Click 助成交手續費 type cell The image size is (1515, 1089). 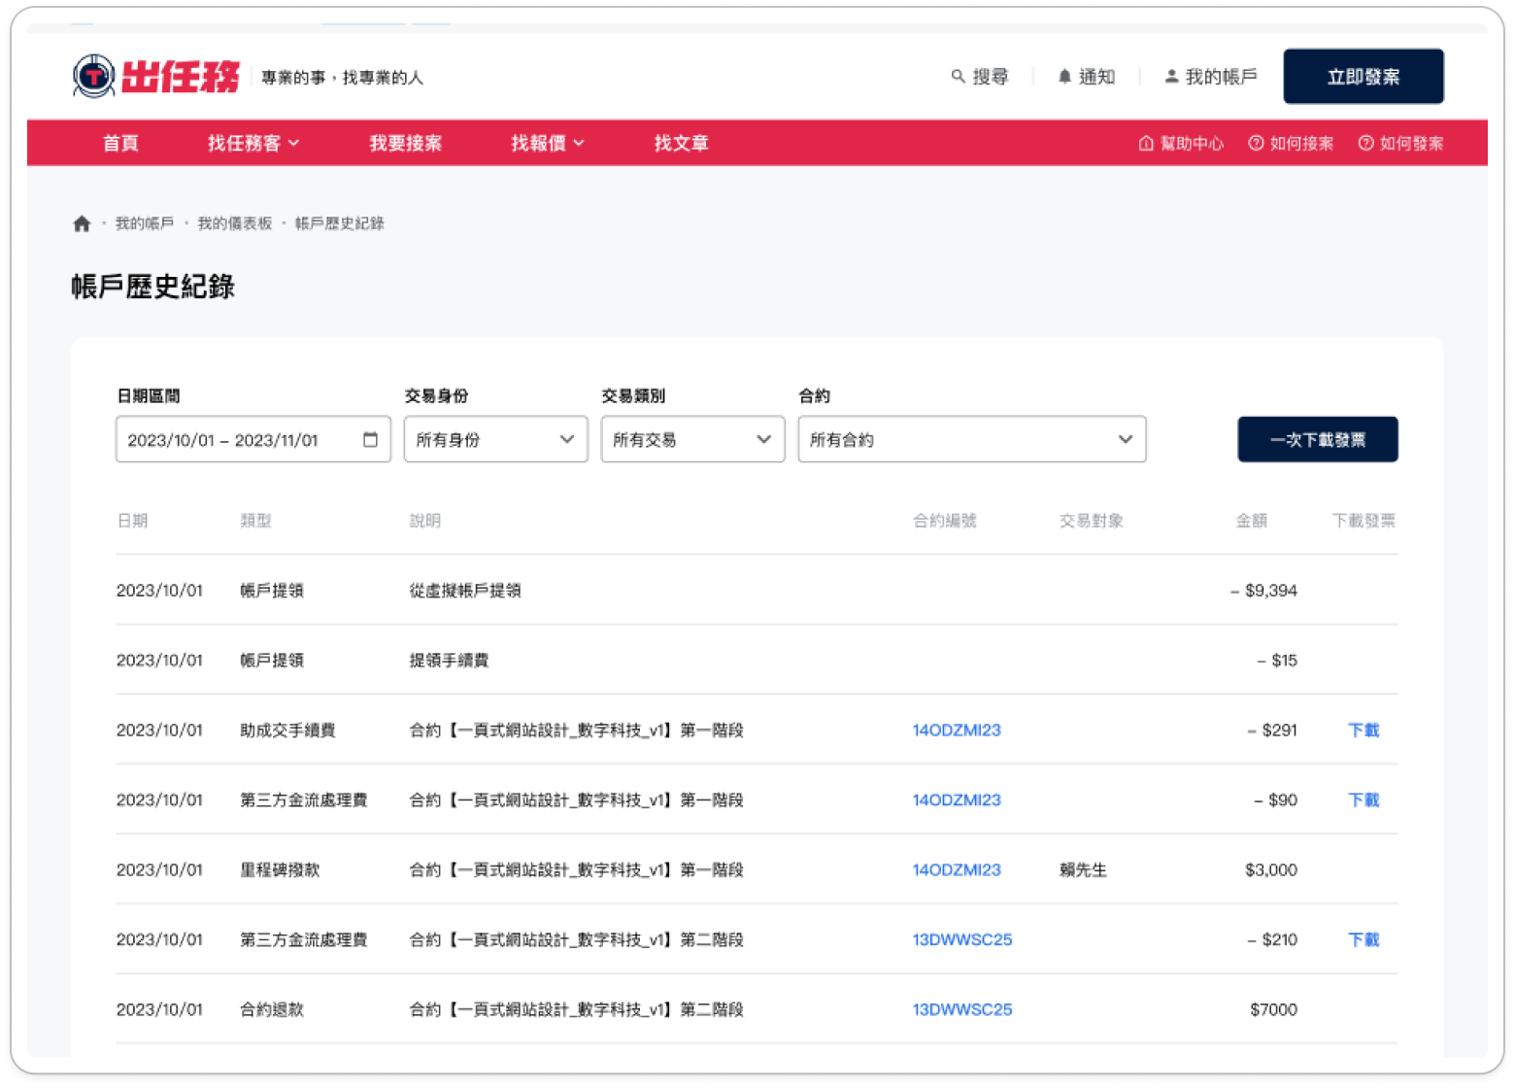pyautogui.click(x=287, y=731)
